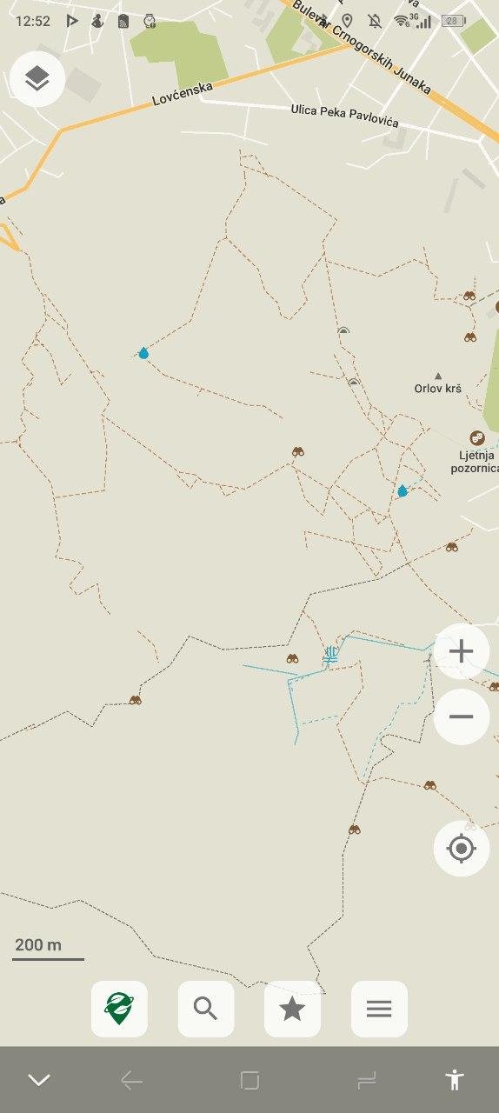Select the water drop marker on the west trail
Image resolution: width=499 pixels, height=1113 pixels.
[143, 353]
